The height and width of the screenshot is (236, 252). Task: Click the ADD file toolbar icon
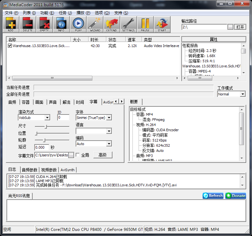coord(11,25)
